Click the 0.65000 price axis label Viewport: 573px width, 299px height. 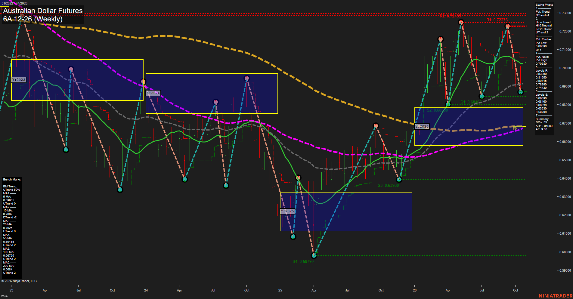pyautogui.click(x=565, y=160)
